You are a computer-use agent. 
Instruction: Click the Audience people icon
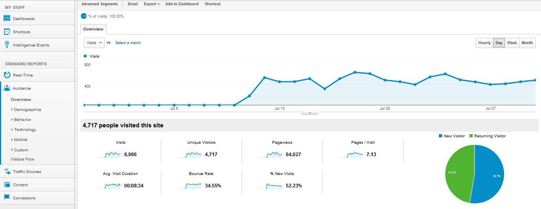(6, 88)
